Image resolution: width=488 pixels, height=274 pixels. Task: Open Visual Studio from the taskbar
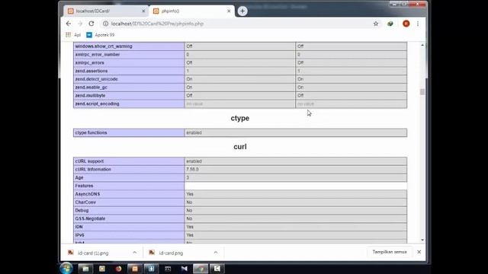click(185, 269)
